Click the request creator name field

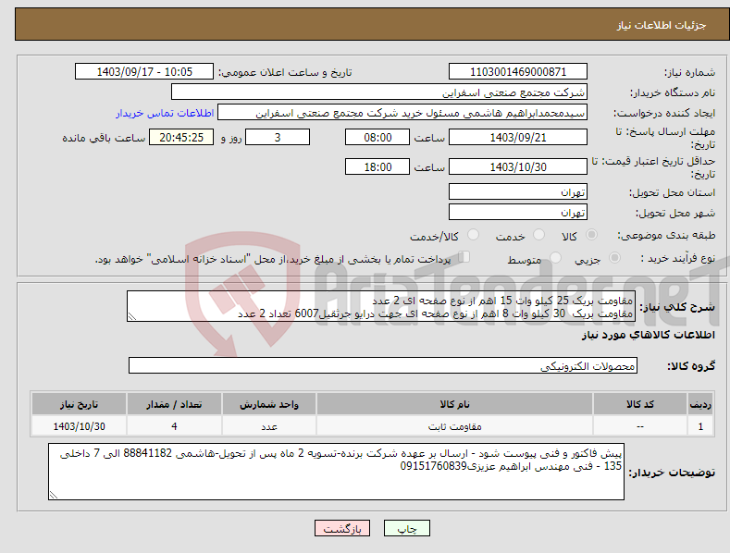402,113
